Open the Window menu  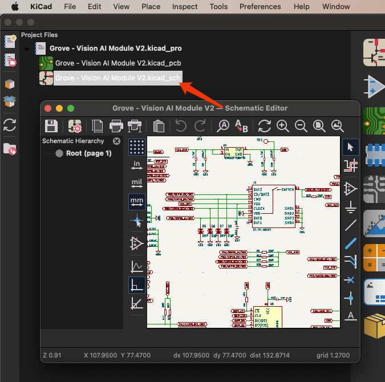(x=336, y=7)
